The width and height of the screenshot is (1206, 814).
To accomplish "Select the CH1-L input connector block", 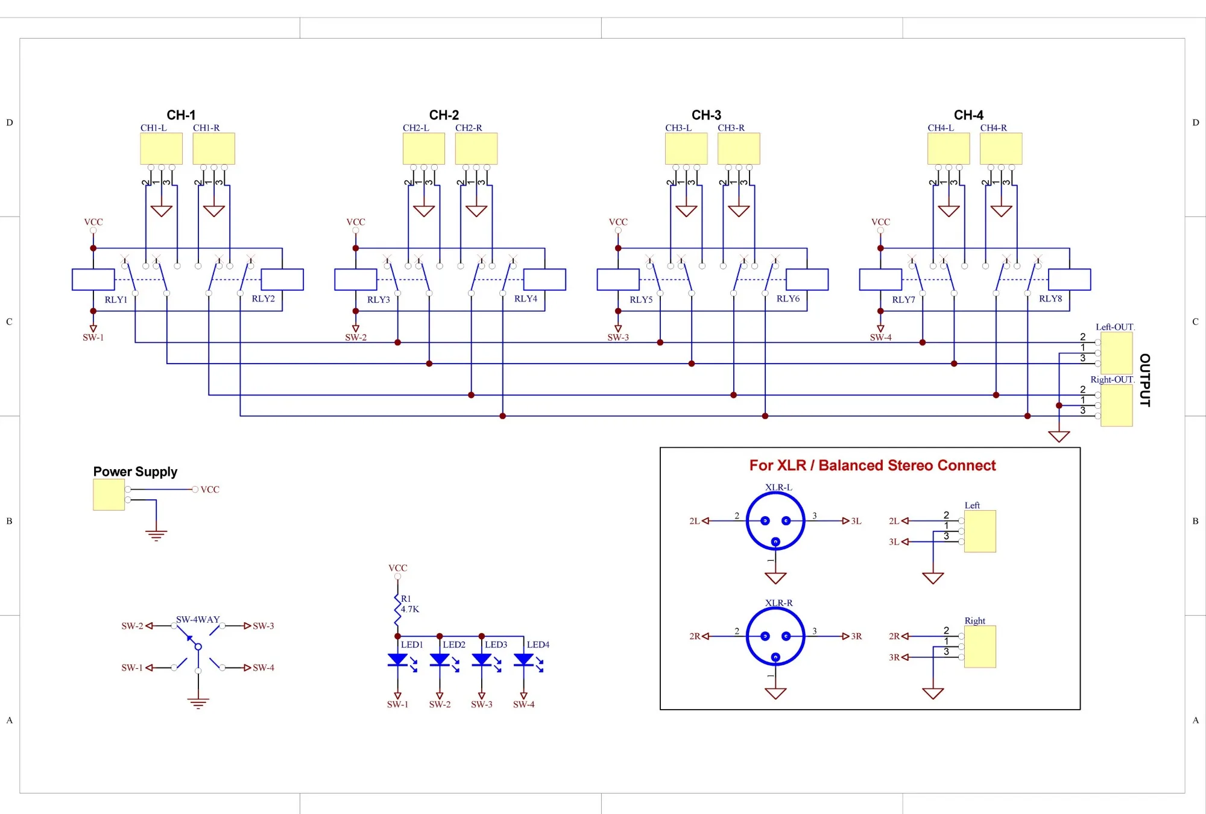I will click(161, 148).
